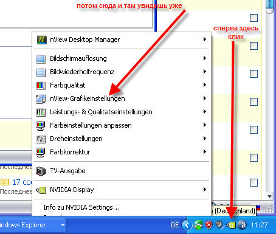
Task: Tick the bottommost checkbox in right column
Action: pos(254,183)
